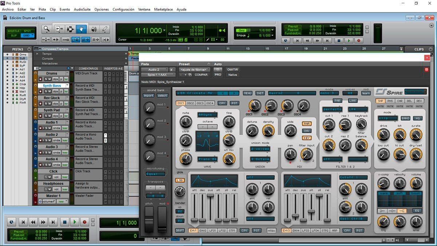Click the MIDI learn button in Spire
This screenshot has height=246, width=437.
coord(366,93)
